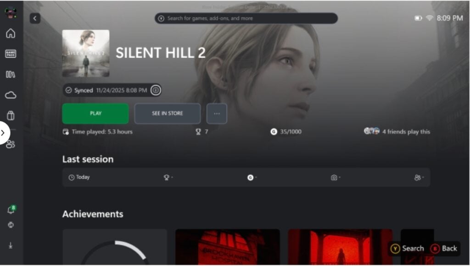Screen dimensions: 470x266
Task: Open the 4 friends play this link
Action: [397, 131]
